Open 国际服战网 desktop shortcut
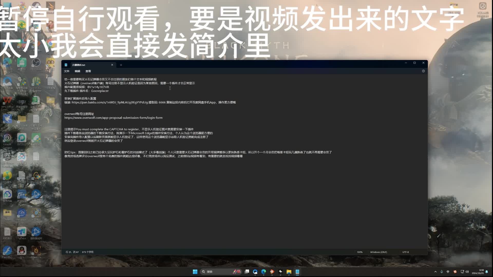Screen dimensions: 493x277 36,234
